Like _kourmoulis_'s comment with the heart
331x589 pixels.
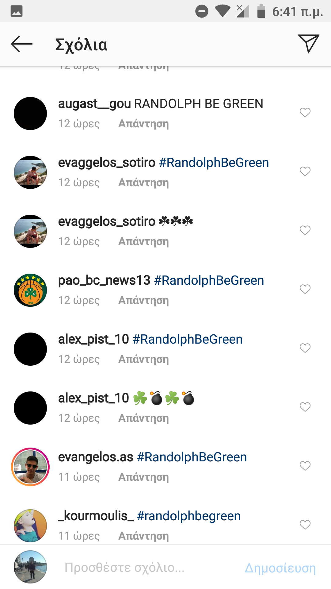coord(305,525)
